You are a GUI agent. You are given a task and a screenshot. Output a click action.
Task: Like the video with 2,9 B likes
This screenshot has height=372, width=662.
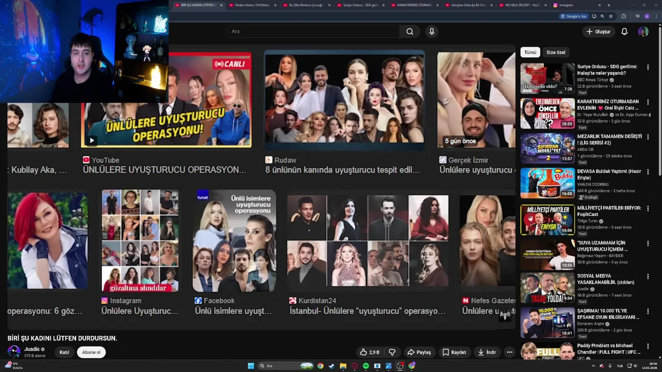tap(370, 352)
